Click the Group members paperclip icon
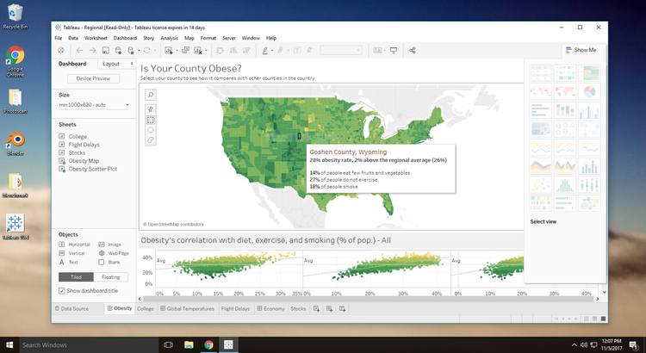Image resolution: width=646 pixels, height=353 pixels. tap(280, 50)
